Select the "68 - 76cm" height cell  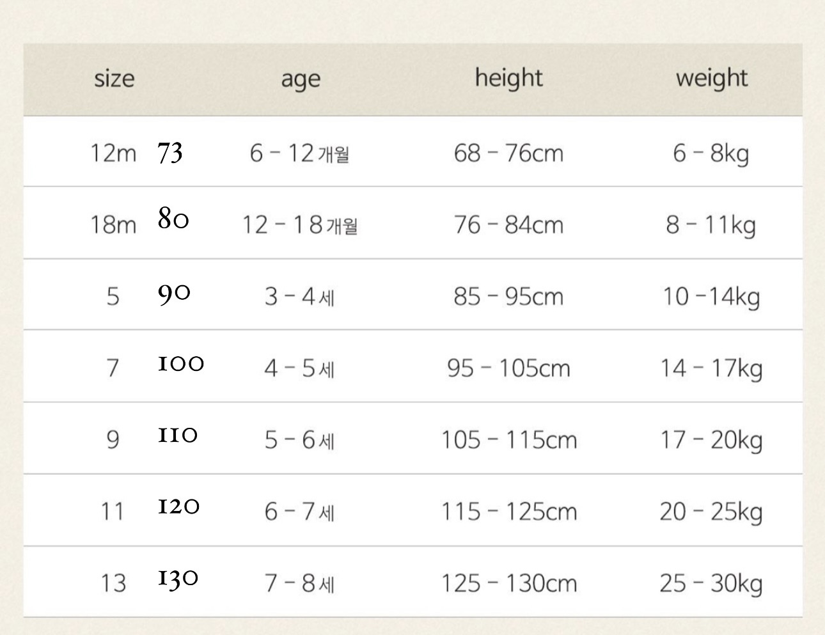pyautogui.click(x=508, y=153)
